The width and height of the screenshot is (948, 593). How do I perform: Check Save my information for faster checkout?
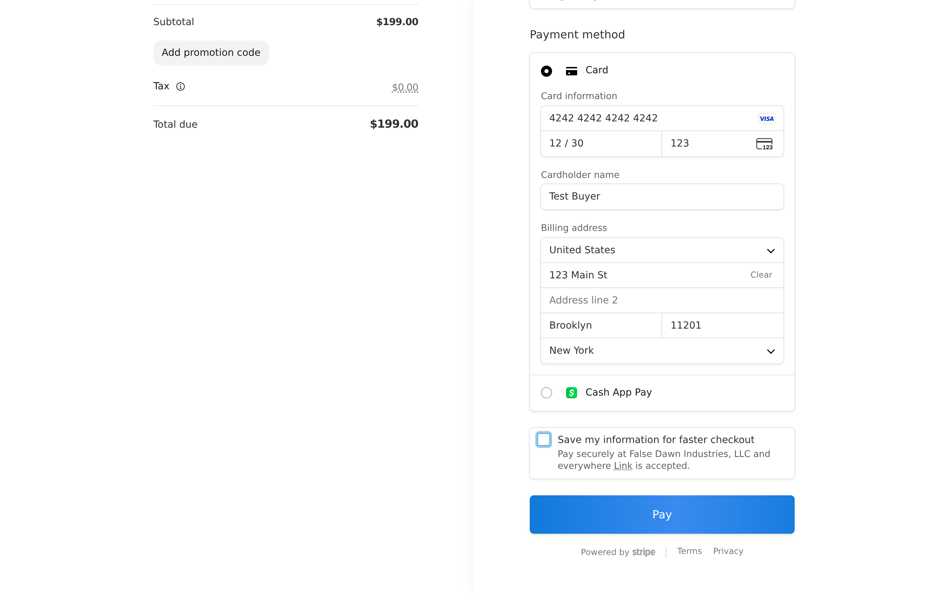click(x=544, y=440)
